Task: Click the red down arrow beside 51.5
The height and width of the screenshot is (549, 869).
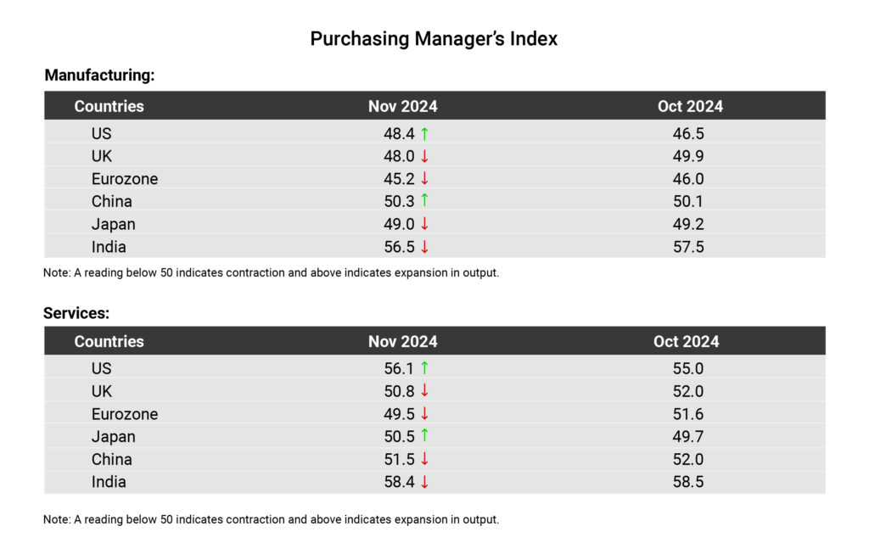Action: (x=424, y=459)
